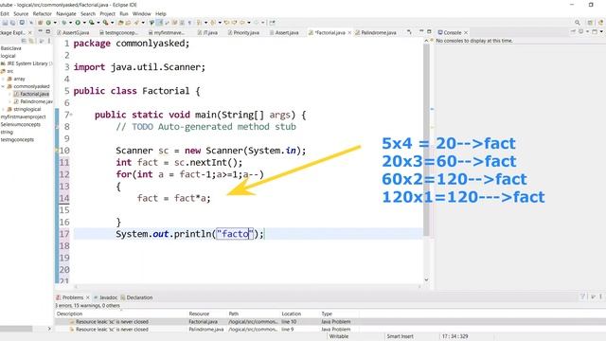Screen dimensions: 606x341
Task: Open the Window menu
Action: tap(141, 14)
